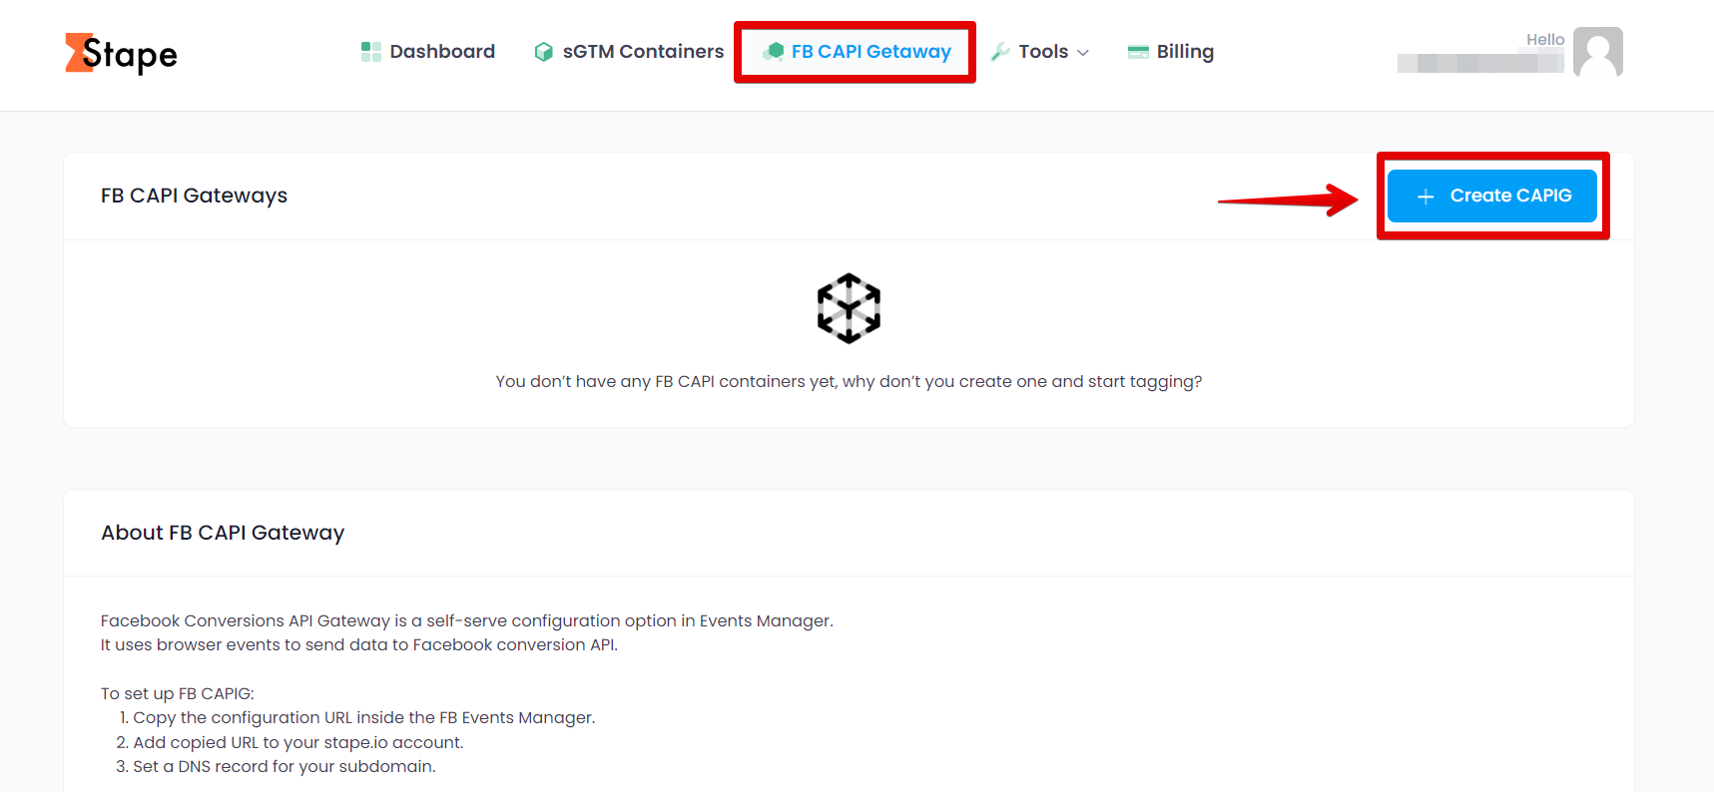The width and height of the screenshot is (1714, 792).
Task: Click the Hello greeting text
Action: (x=1545, y=40)
